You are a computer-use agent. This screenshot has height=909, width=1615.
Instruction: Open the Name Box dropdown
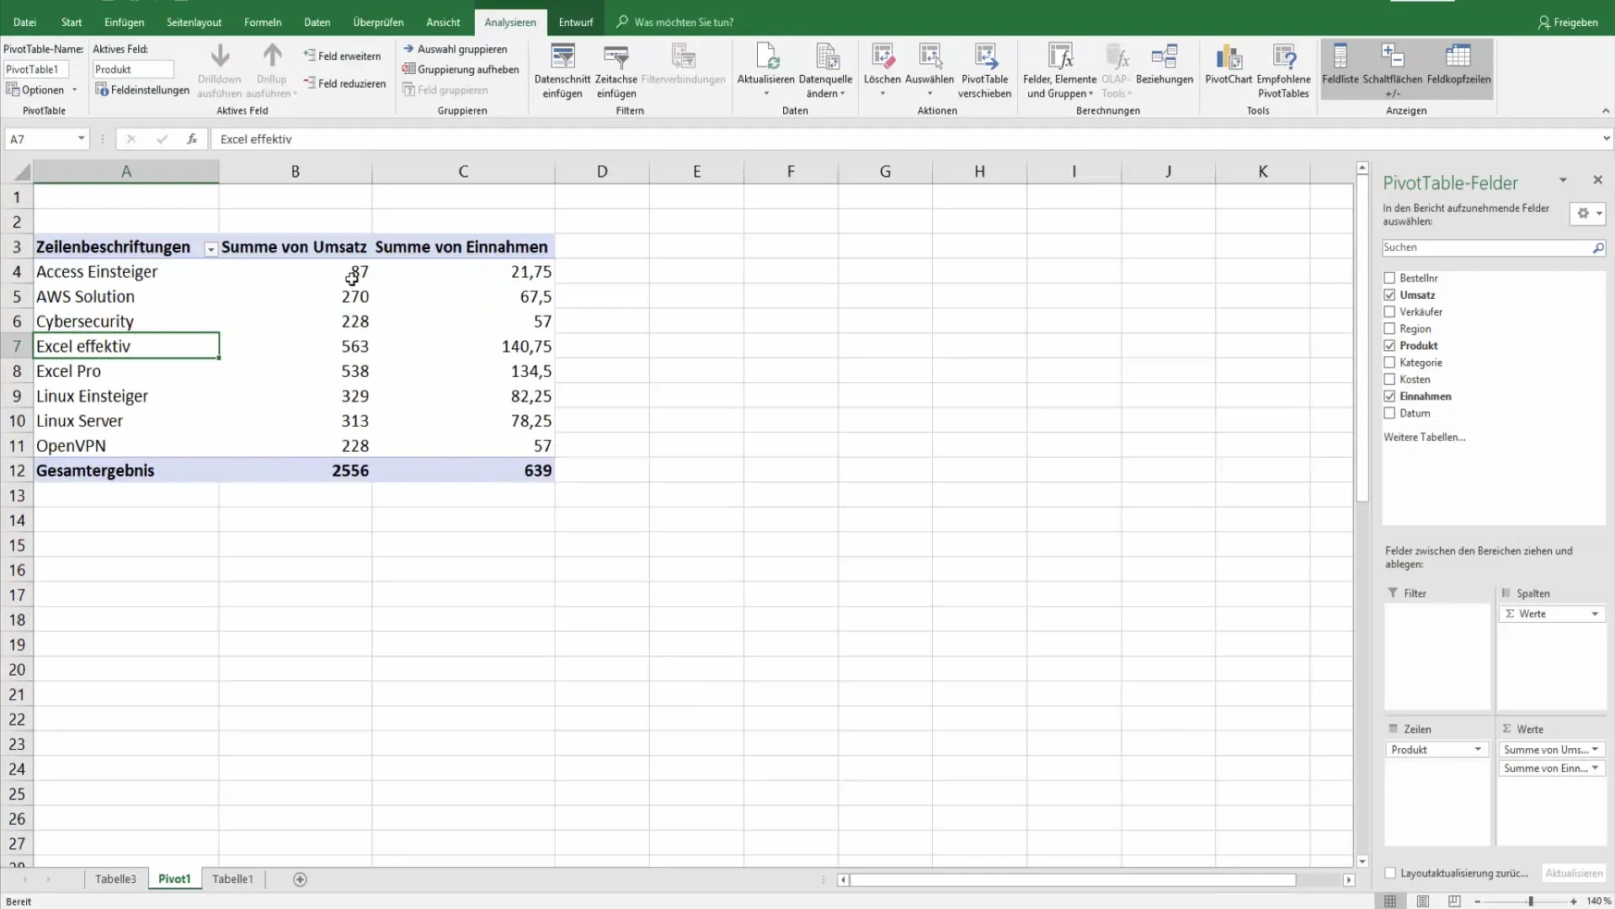pyautogui.click(x=81, y=139)
